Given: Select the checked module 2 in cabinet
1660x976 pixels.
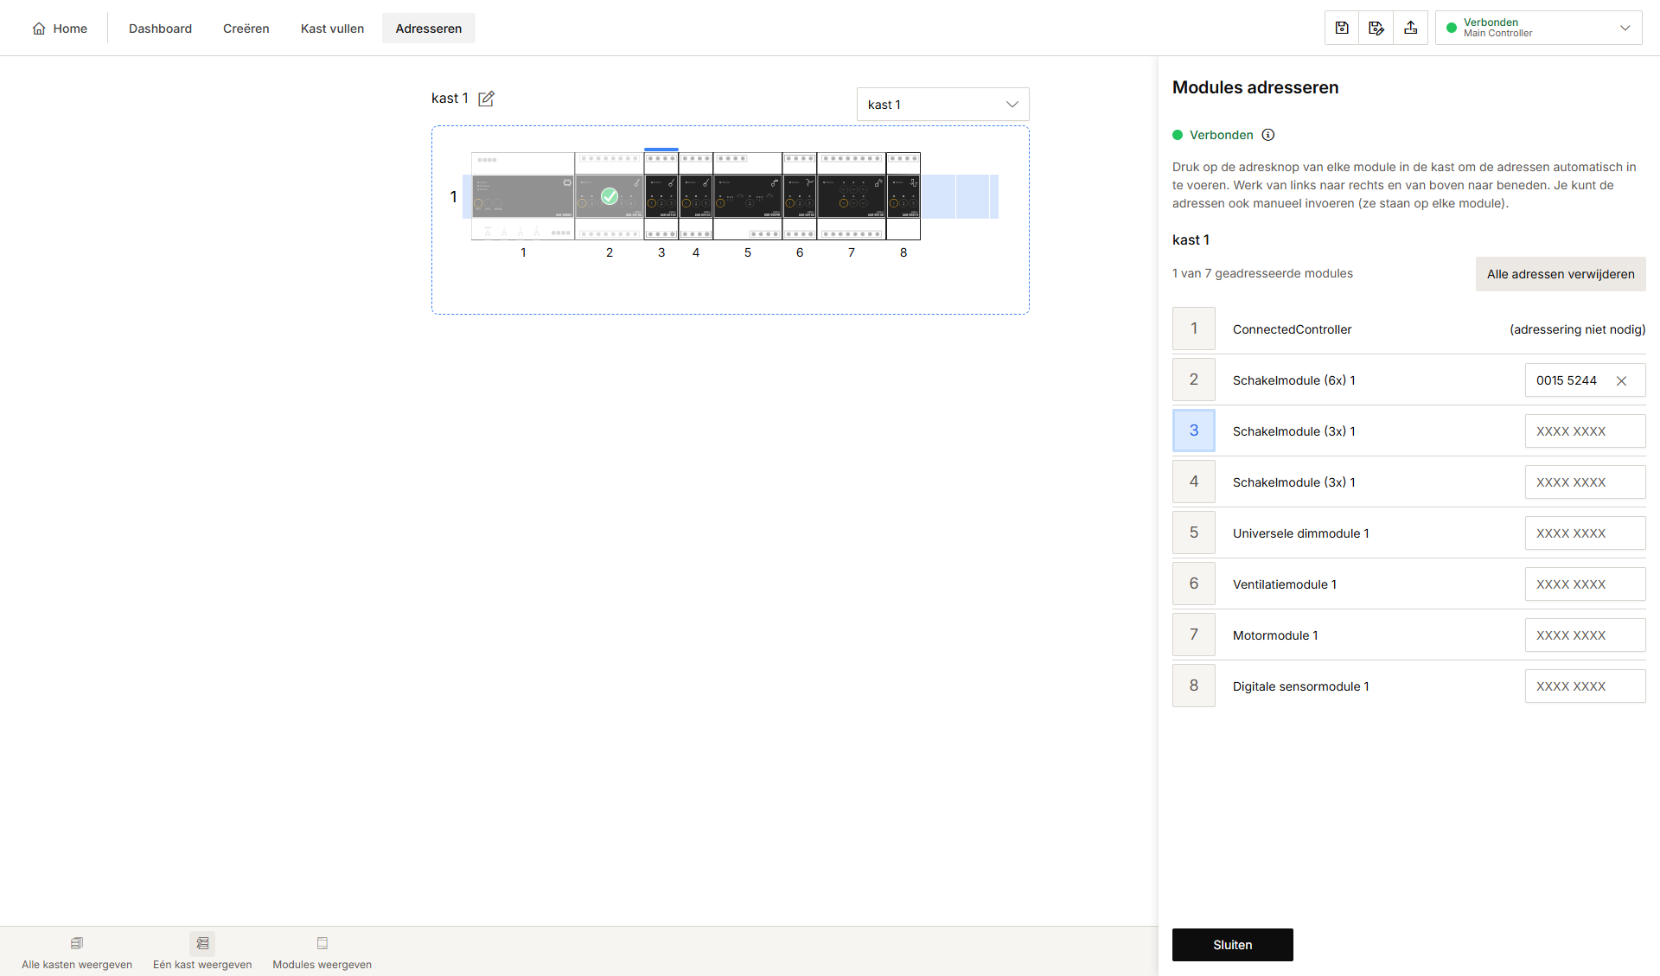Looking at the screenshot, I should tap(610, 196).
